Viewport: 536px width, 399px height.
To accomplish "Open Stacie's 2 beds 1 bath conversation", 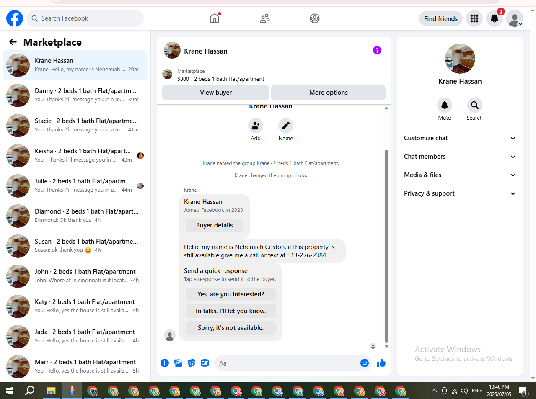I will coord(75,126).
